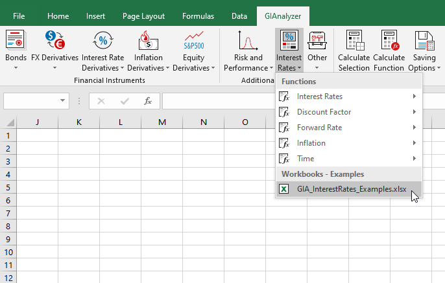Screen dimensions: 445x283
Task: Click the Insert Function fx button
Action: (x=148, y=101)
